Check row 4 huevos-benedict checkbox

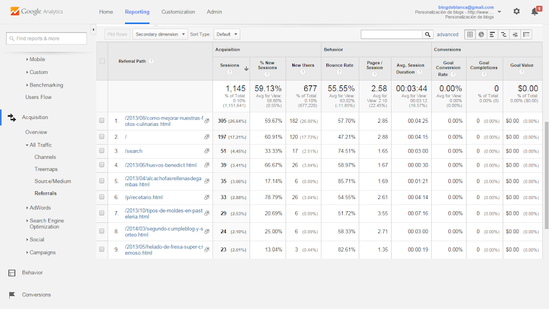coord(102,165)
